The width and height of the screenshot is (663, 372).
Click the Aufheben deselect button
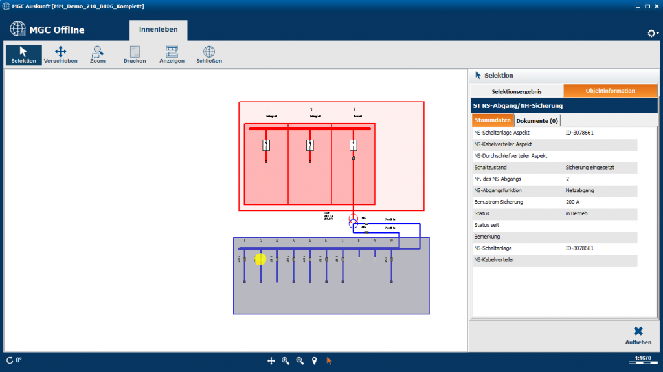pyautogui.click(x=638, y=335)
